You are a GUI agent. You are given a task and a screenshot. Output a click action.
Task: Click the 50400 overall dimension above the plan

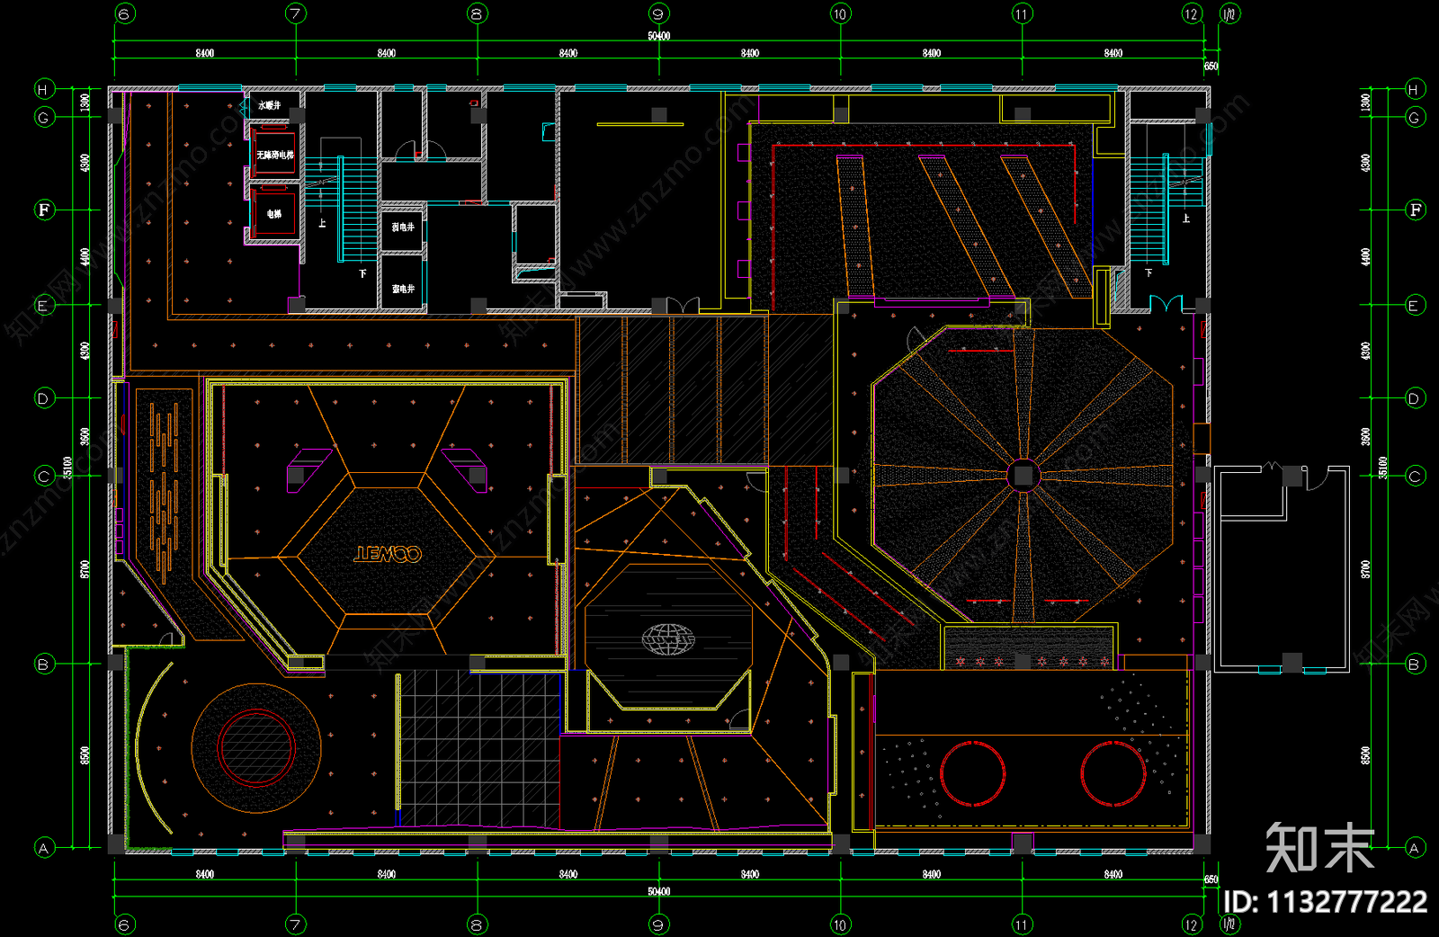[x=659, y=36]
